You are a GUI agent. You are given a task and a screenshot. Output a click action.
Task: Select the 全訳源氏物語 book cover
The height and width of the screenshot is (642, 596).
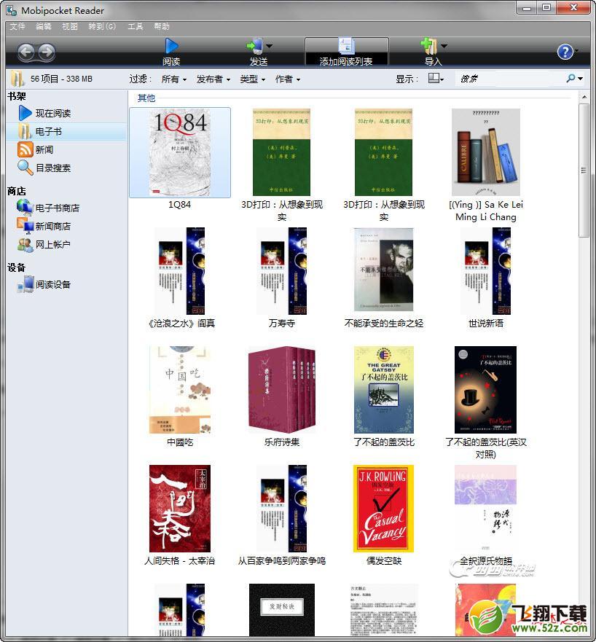pos(485,509)
